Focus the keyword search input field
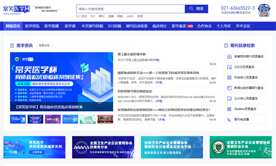The width and height of the screenshot is (276, 166). [131, 9]
